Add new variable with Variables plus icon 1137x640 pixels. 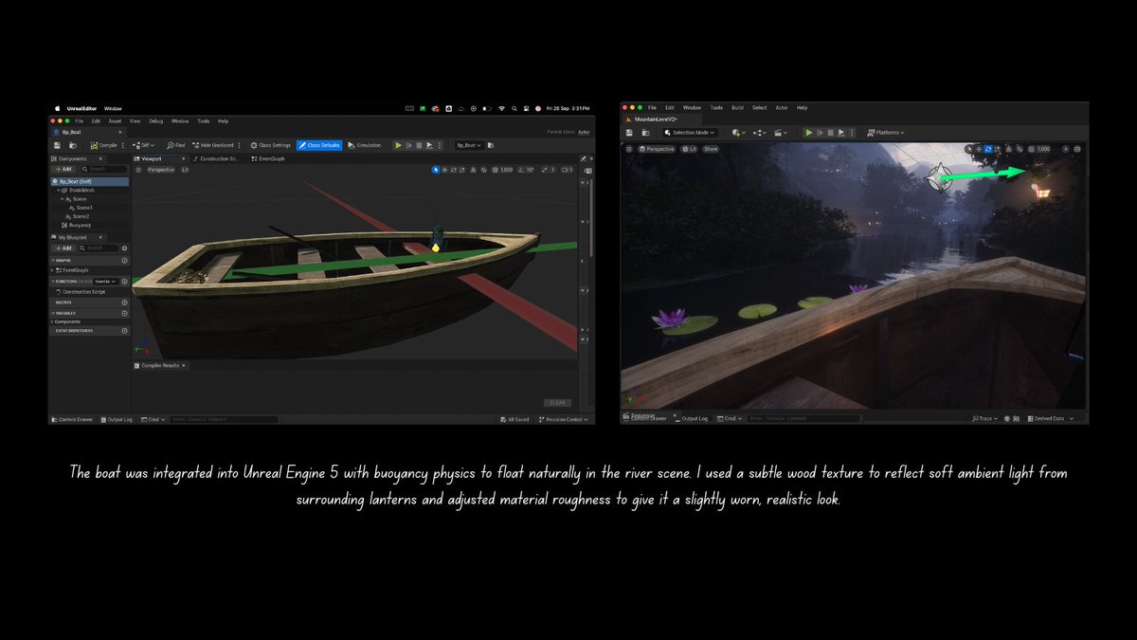point(124,313)
